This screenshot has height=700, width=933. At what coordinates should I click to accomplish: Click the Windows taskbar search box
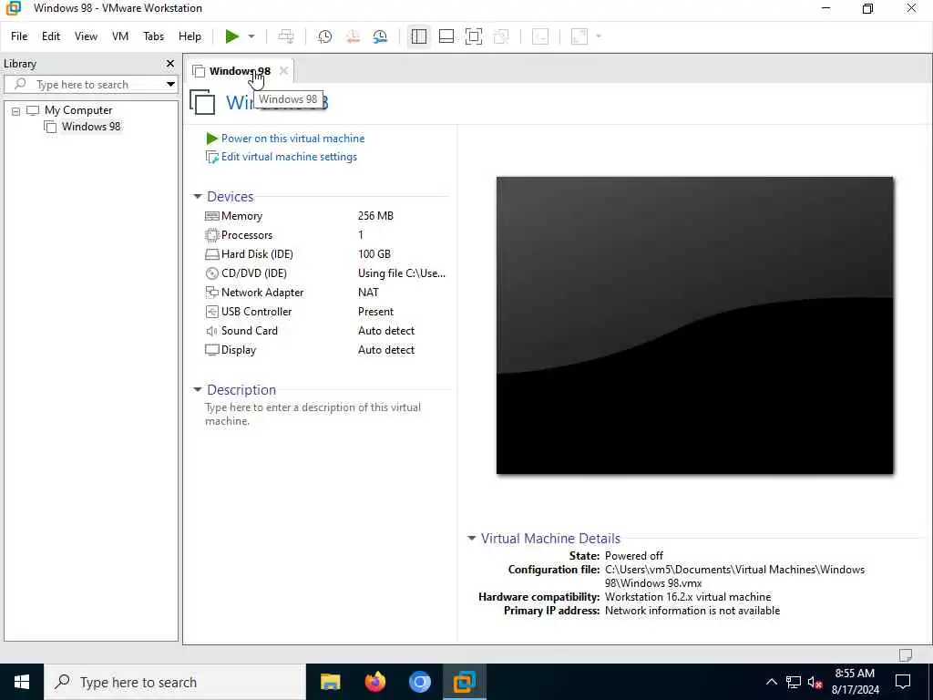coord(175,682)
